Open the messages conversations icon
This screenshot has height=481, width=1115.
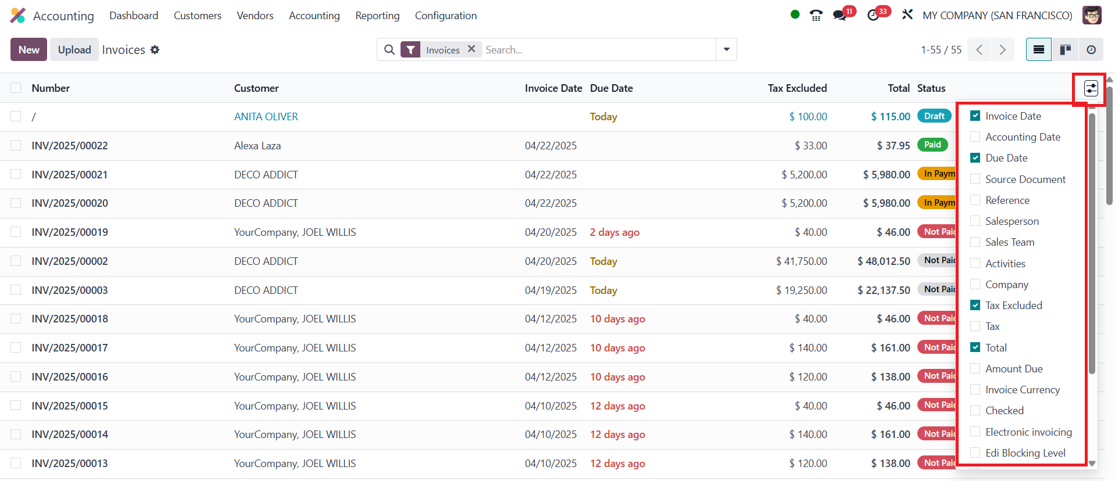pos(839,16)
